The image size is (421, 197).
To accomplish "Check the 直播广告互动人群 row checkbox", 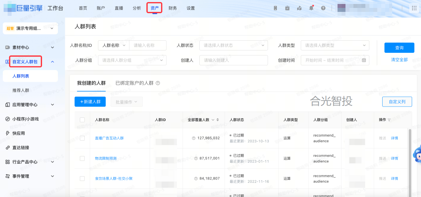I will pyautogui.click(x=82, y=138).
